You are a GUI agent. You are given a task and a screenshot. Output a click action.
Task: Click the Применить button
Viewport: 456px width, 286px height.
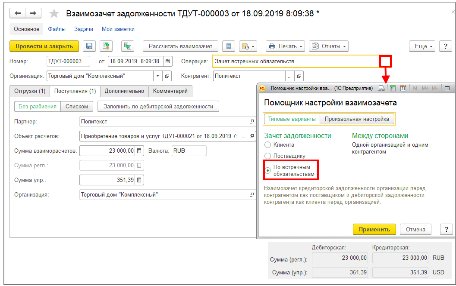pos(374,229)
